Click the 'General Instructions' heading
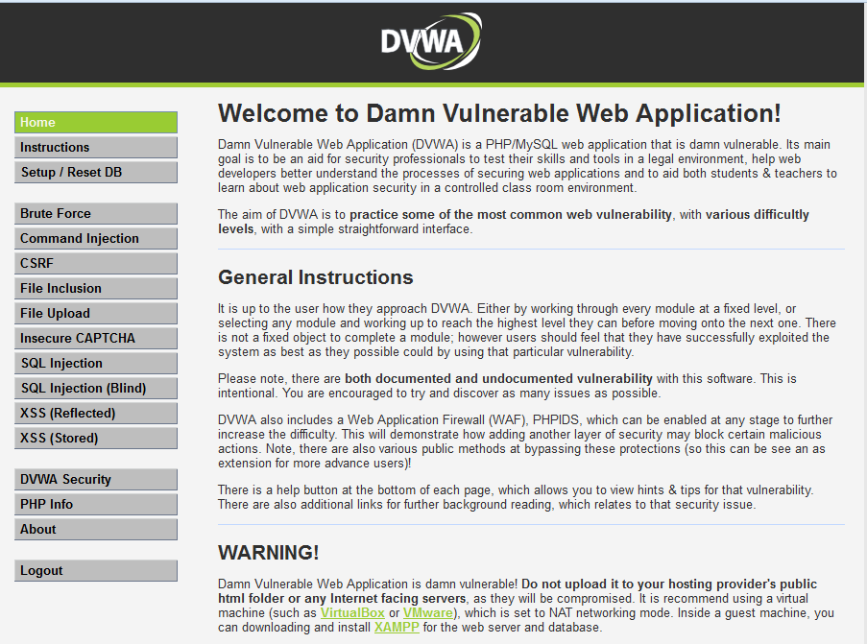Screen dimensions: 867x644 315,277
